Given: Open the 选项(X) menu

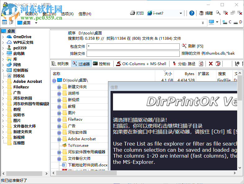Looking at the screenshot, I should coord(67,14).
